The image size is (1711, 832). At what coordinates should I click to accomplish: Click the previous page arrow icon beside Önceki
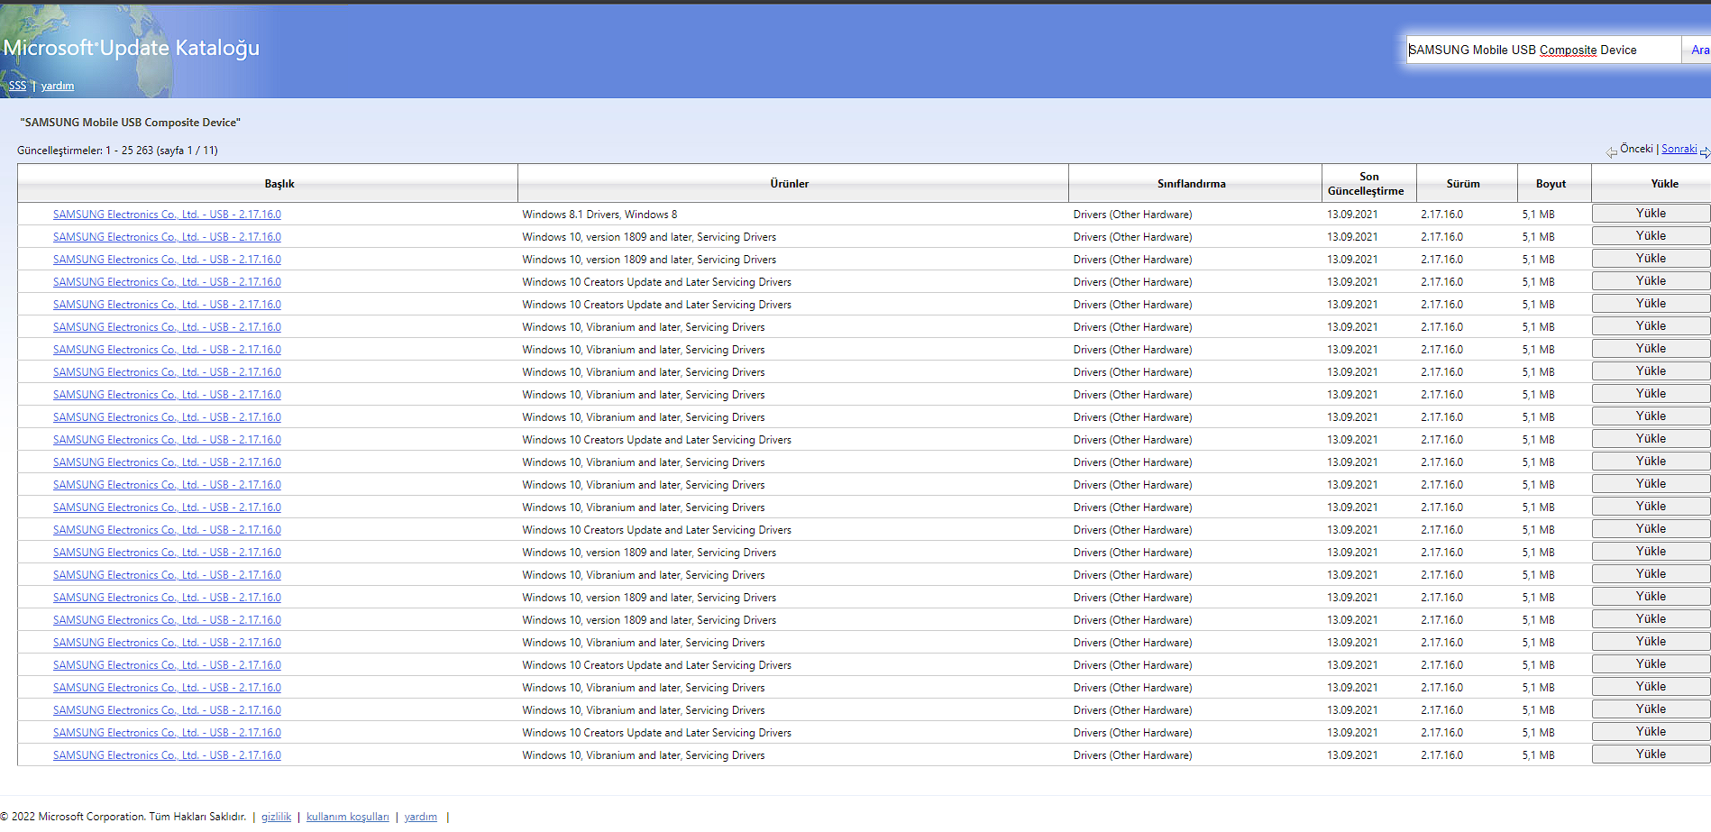click(1611, 152)
